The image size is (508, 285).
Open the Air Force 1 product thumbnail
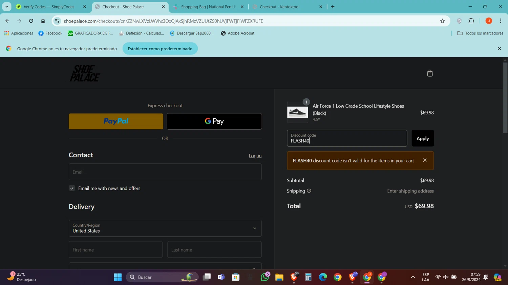[297, 112]
